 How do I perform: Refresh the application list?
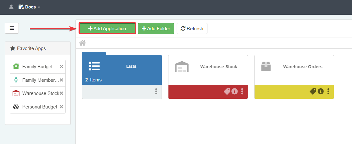[x=192, y=28]
